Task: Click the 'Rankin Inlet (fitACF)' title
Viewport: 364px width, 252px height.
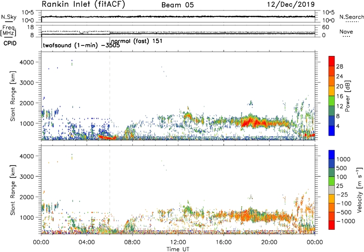Action: pos(83,5)
